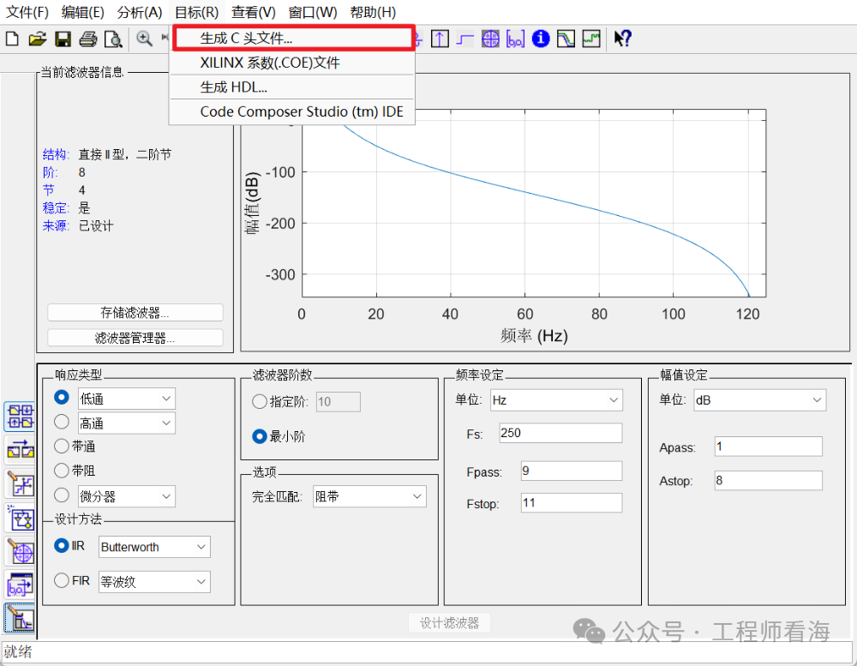Open the Import filter sidebar panel
The width and height of the screenshot is (857, 666).
[21, 585]
